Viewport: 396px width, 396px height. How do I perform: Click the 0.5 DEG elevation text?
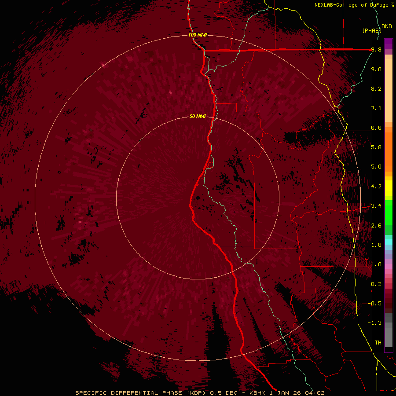click(x=224, y=393)
